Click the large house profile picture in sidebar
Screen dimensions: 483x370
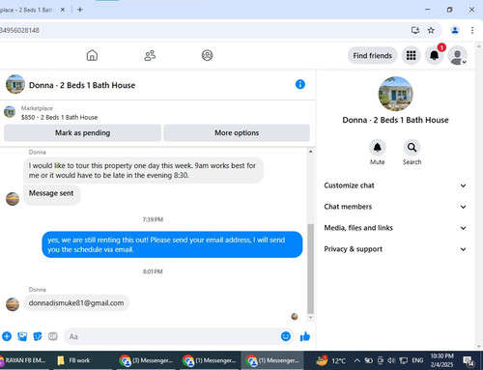[x=395, y=94]
